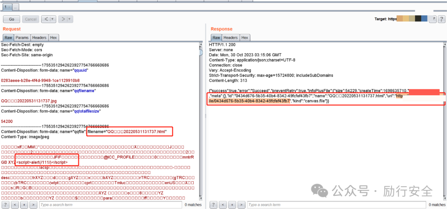Switch to the Response Raw tab
Viewport: 447px width, 209px height.
216,38
